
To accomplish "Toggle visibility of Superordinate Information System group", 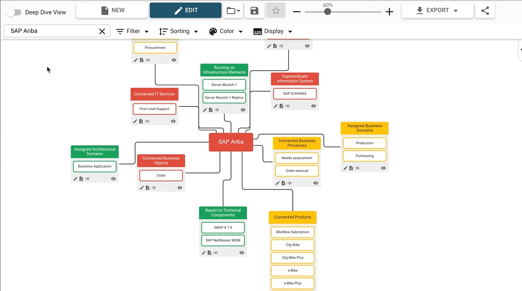I will [314, 106].
